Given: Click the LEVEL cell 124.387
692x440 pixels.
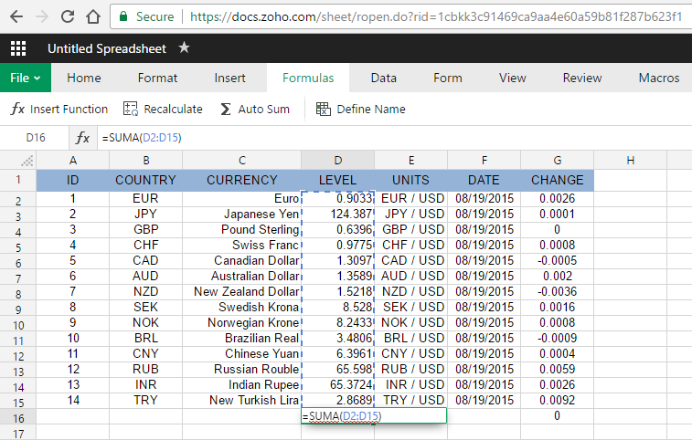Looking at the screenshot, I should [337, 215].
